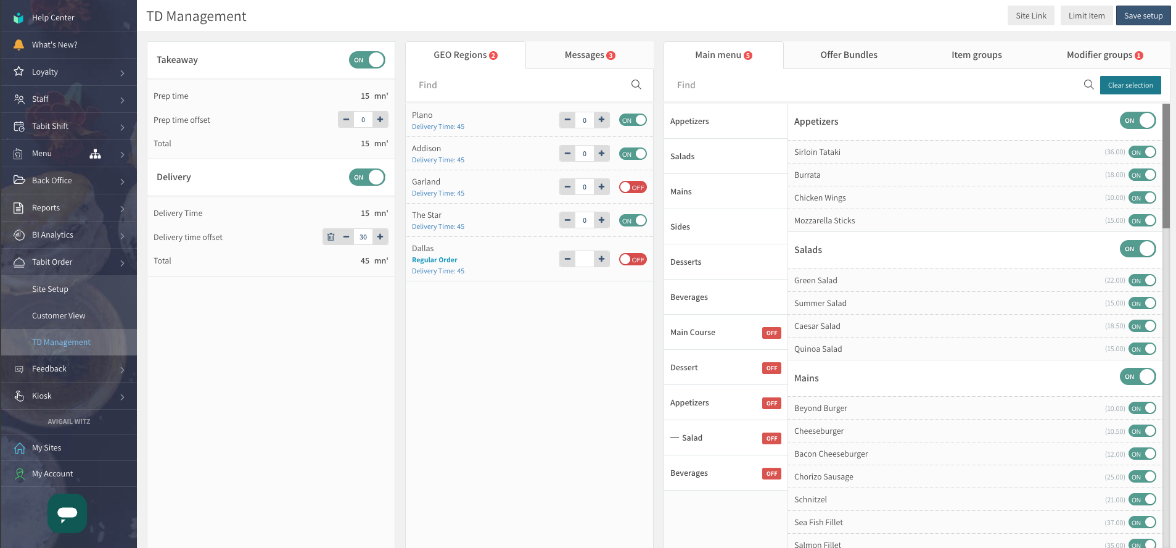1176x548 pixels.
Task: Open What's New bell icon
Action: click(19, 44)
